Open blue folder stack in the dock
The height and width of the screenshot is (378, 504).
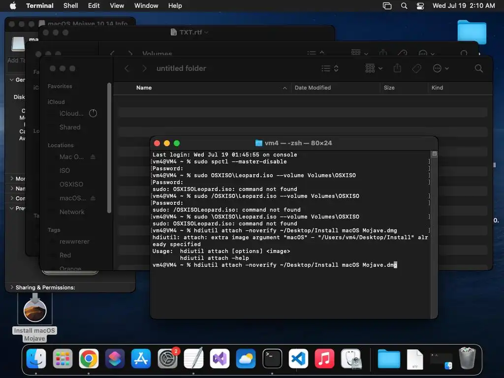tap(389, 358)
